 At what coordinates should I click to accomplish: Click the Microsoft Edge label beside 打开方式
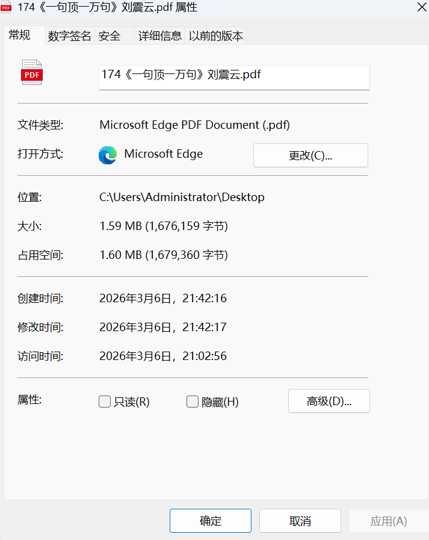[x=163, y=154]
